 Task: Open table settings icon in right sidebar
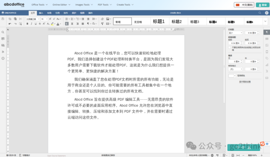[x=267, y=39]
